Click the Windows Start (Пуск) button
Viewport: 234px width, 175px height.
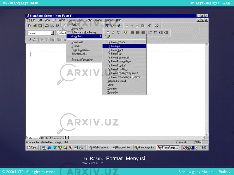click(32, 148)
